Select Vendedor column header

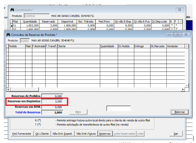175,46
